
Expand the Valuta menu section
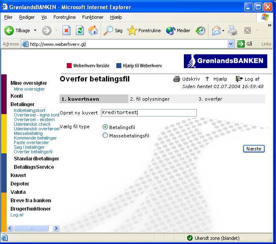tap(18, 192)
